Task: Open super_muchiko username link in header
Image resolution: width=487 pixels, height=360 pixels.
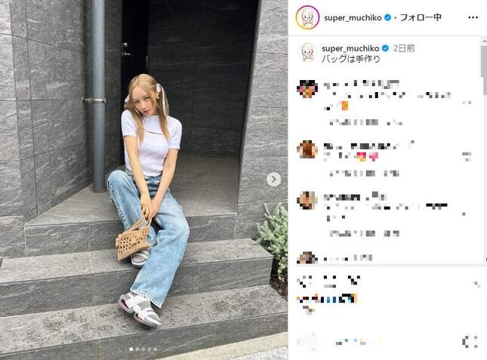Action: click(x=353, y=17)
